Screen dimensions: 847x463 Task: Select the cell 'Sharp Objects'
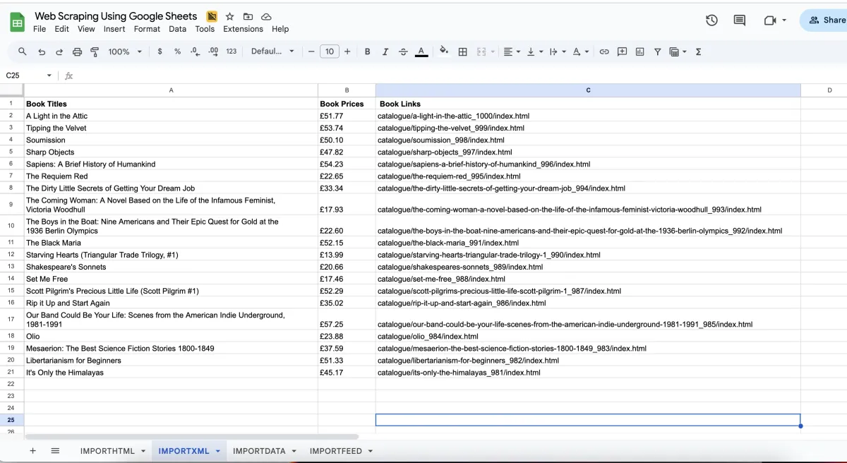[x=171, y=152]
